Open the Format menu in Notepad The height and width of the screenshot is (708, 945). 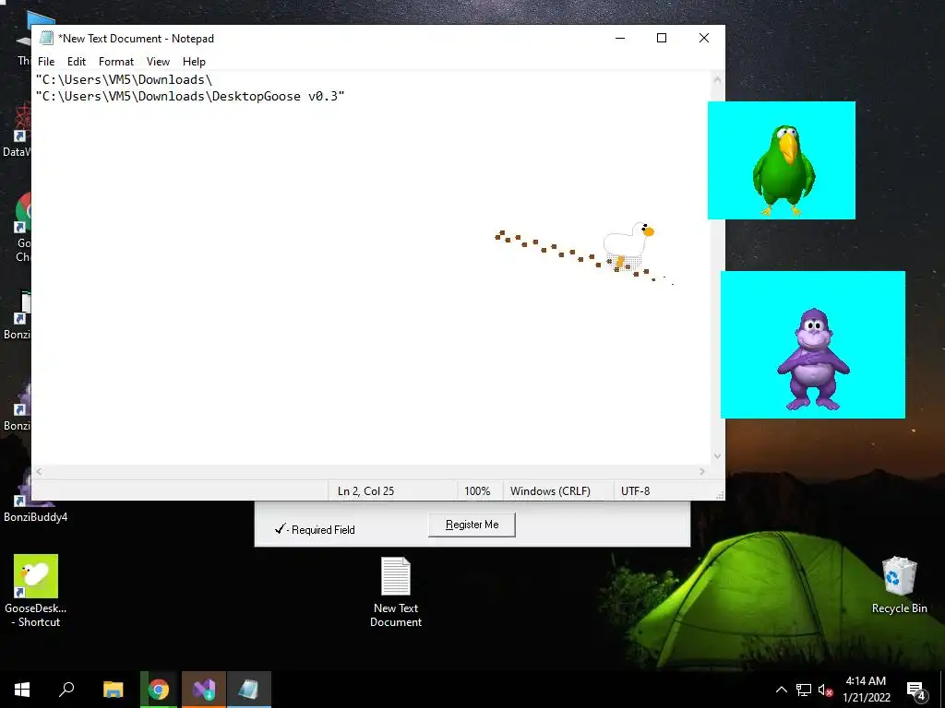point(116,62)
